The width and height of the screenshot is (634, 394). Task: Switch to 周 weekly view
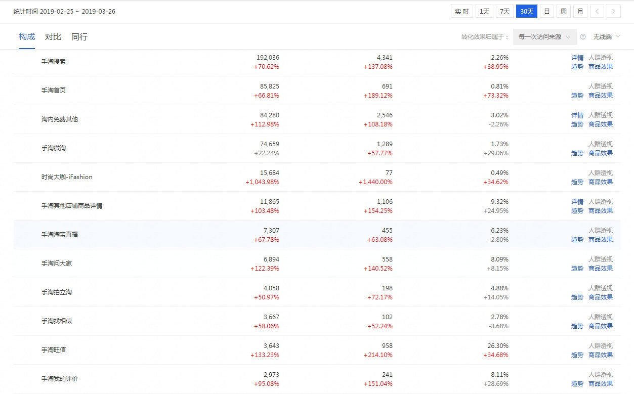coord(563,12)
